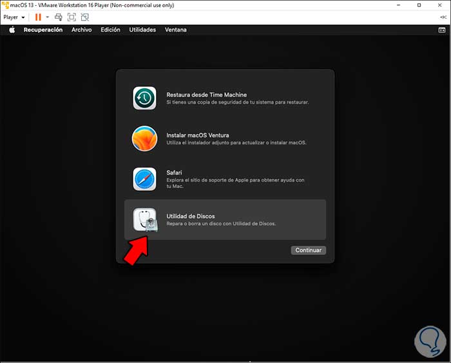Select the Safari compass icon
The image size is (451, 363).
click(145, 179)
